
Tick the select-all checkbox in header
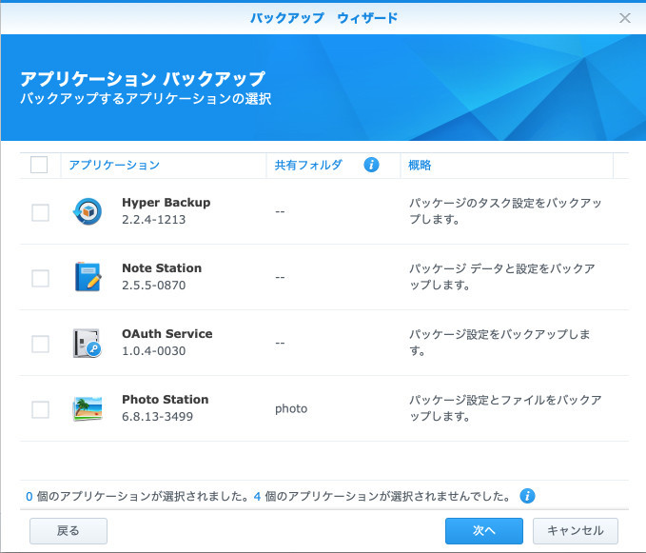[x=39, y=165]
